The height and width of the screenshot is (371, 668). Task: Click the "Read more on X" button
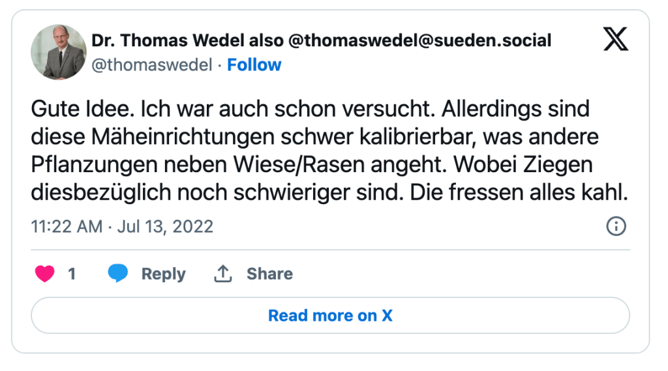[x=330, y=316]
